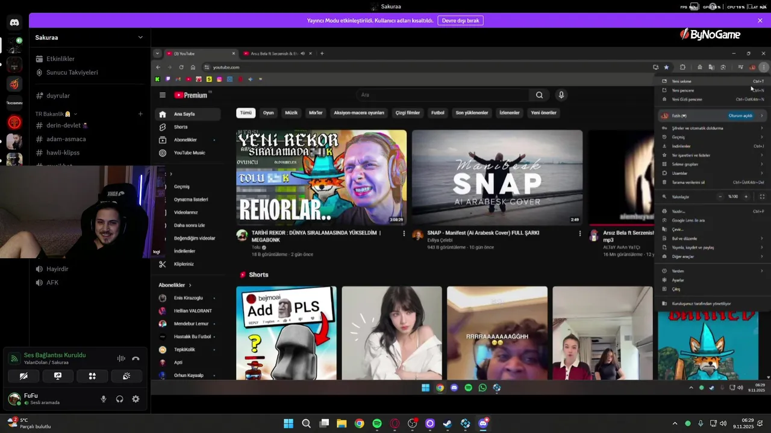Increase zoom with the plus button
The image size is (771, 433).
[746, 197]
